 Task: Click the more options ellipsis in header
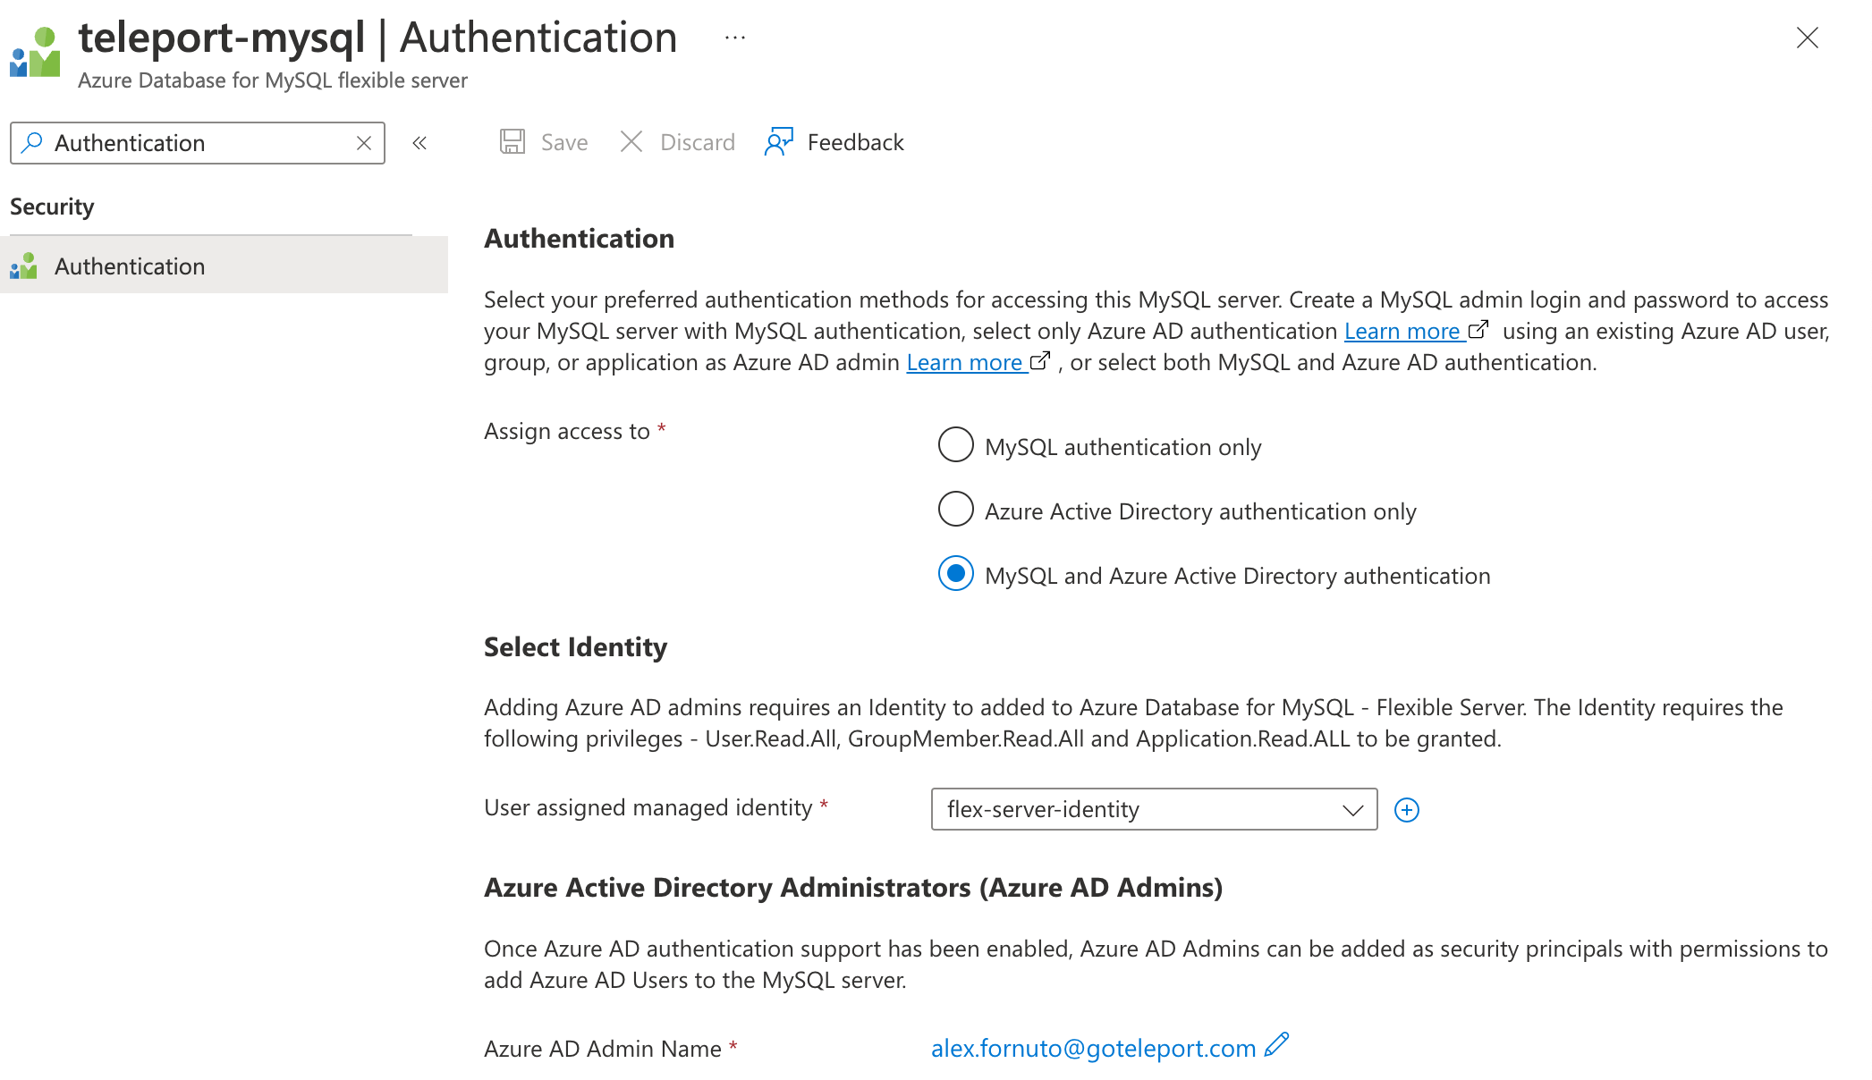(735, 38)
